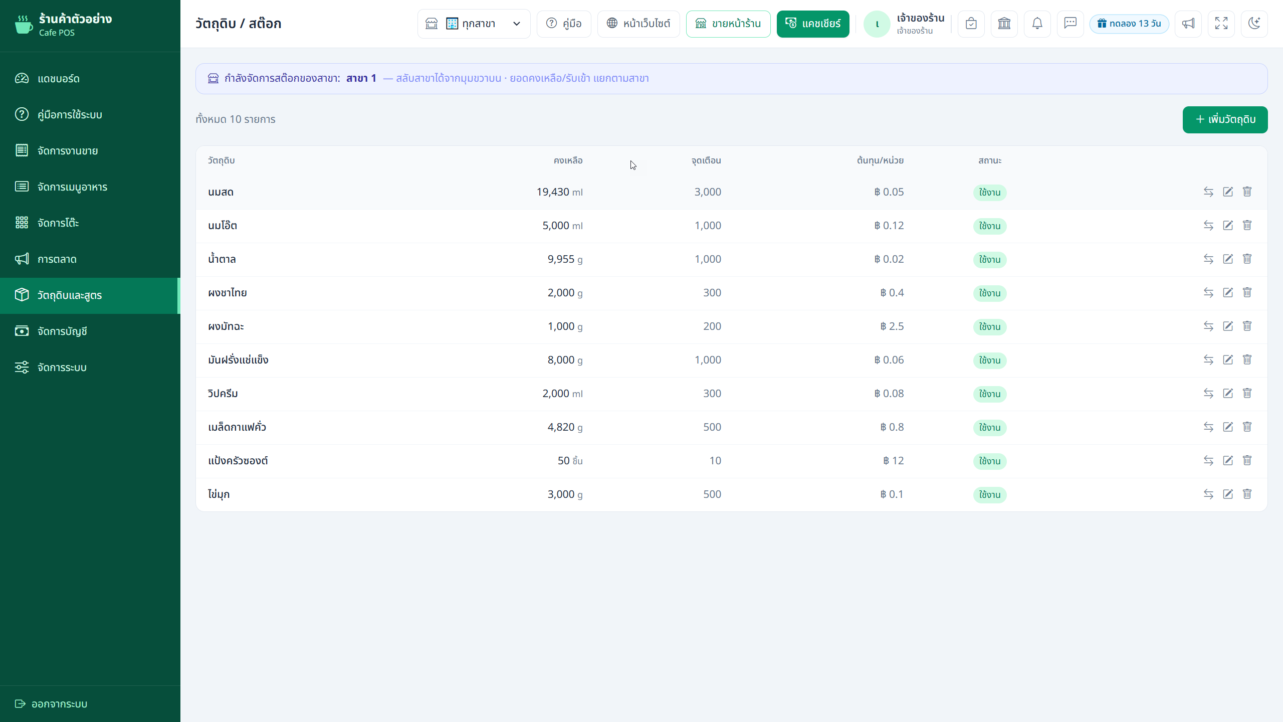Delete the วิปครีม ingredient
This screenshot has width=1283, height=722.
tap(1247, 393)
